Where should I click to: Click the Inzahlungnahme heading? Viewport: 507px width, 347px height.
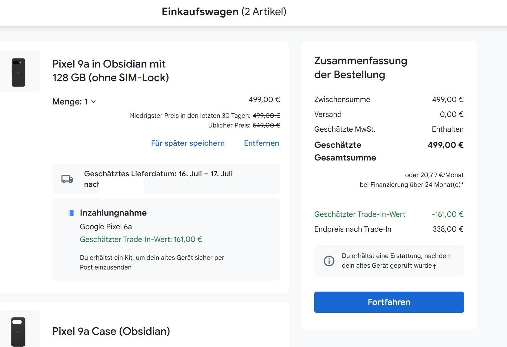(x=113, y=213)
